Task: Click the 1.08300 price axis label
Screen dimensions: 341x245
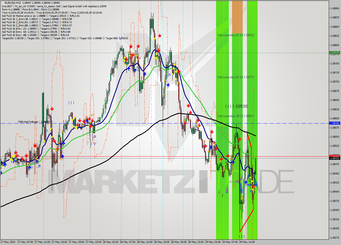Action: 335,228
